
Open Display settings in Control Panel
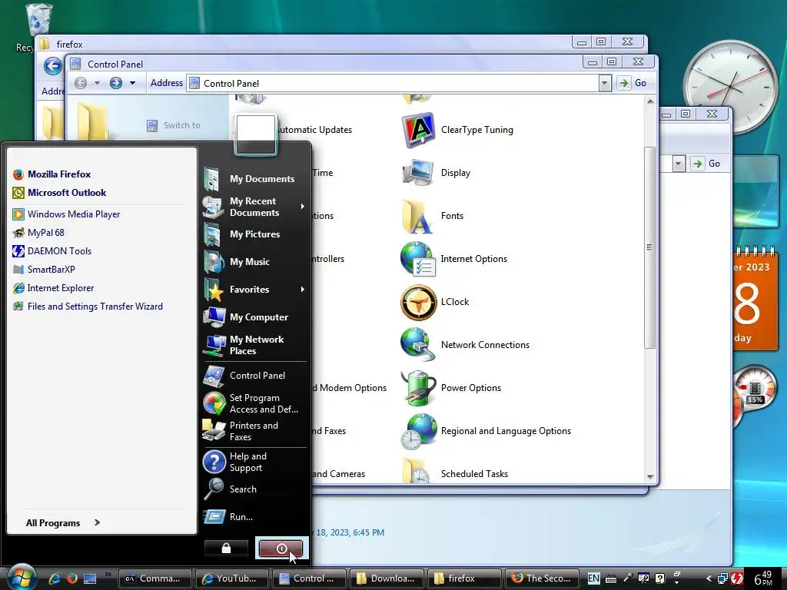437,173
